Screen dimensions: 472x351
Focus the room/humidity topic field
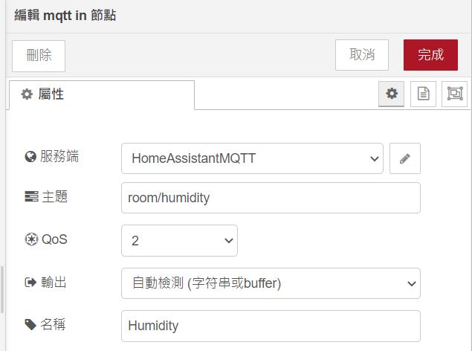click(271, 198)
